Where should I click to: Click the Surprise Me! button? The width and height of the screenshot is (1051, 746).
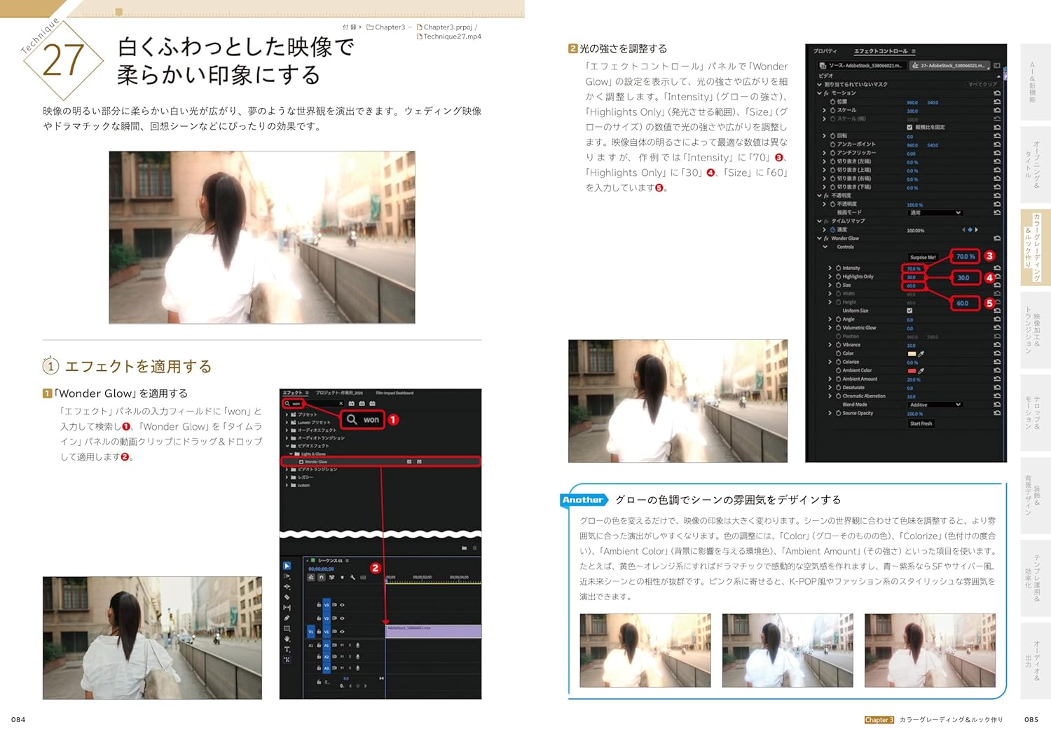(x=923, y=256)
